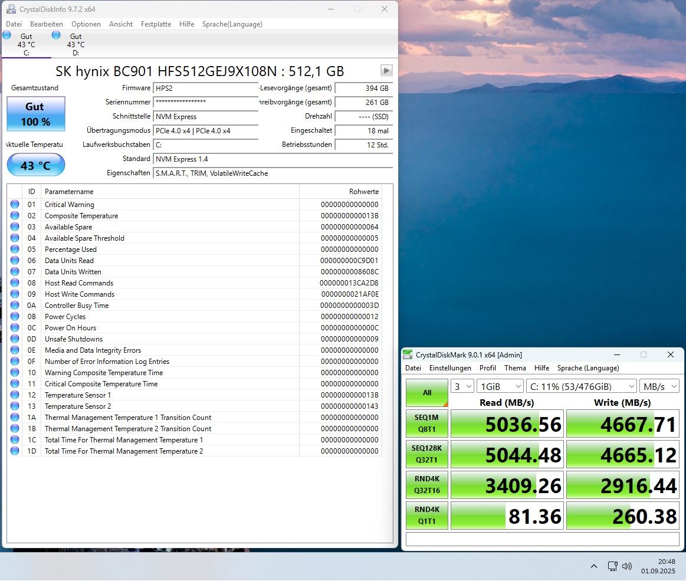The image size is (686, 581).
Task: Click the status dot for Unsafe Shutdowns
Action: coord(15,339)
